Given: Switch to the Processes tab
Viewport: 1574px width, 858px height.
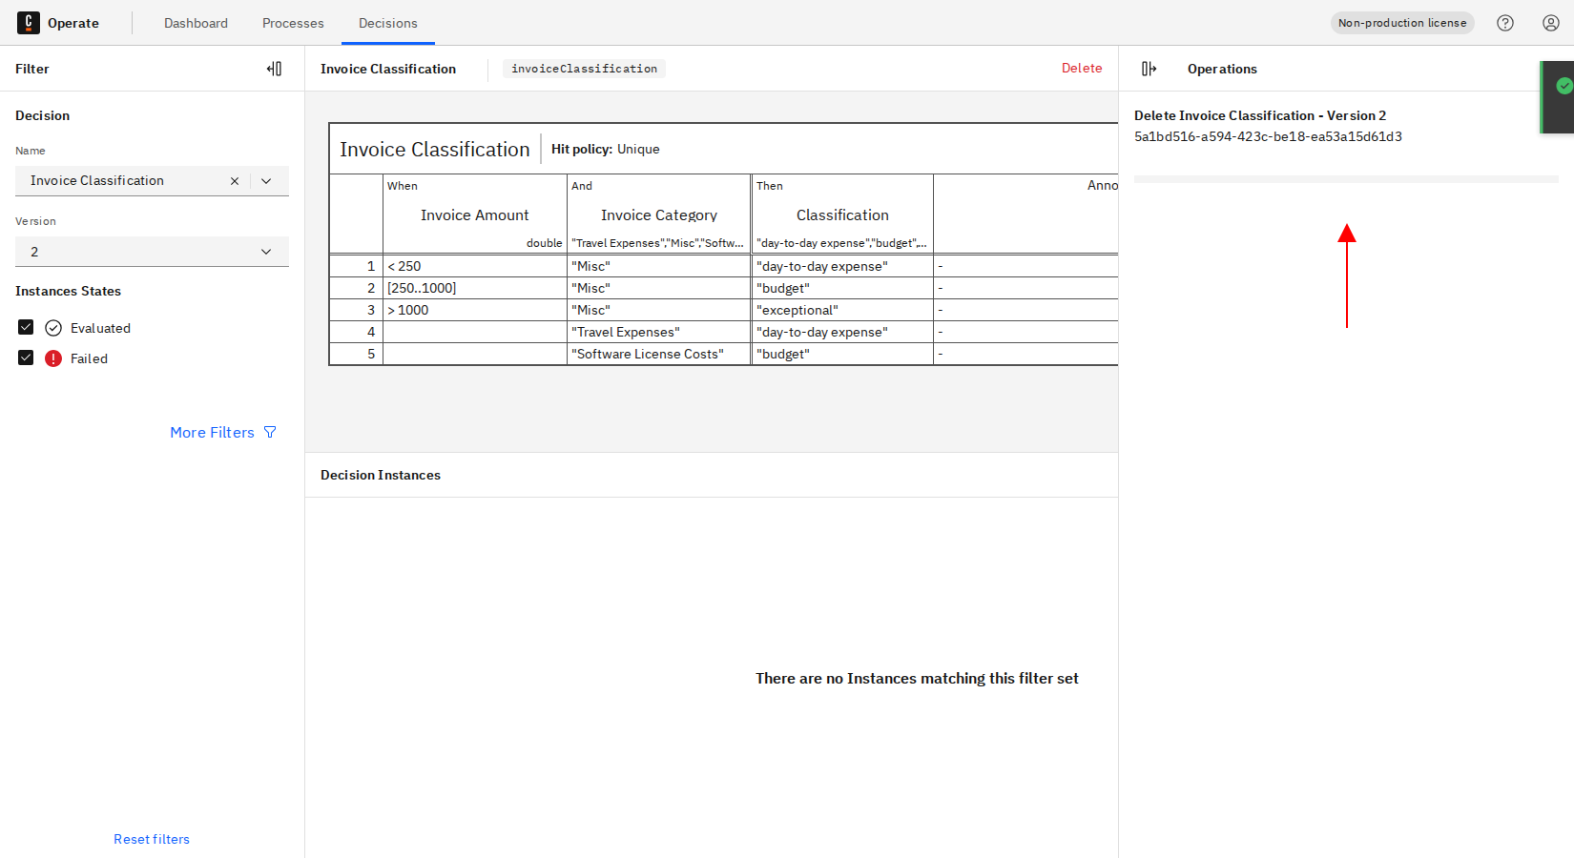Looking at the screenshot, I should point(293,22).
